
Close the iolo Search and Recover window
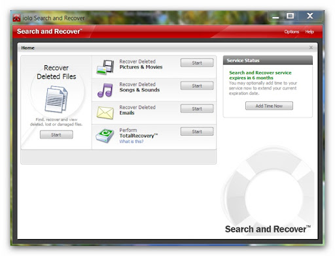pyautogui.click(x=310, y=16)
